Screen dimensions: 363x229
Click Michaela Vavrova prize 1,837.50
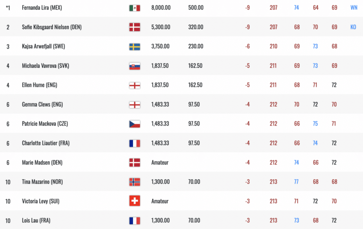160,65
